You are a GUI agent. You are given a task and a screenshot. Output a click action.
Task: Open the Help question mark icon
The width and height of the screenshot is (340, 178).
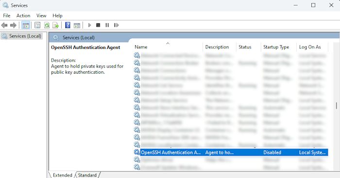68,25
